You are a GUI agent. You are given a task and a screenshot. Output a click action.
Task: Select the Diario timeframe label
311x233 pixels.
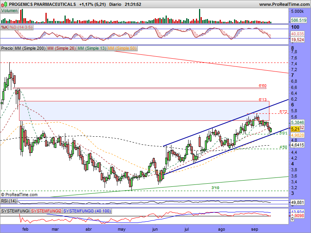115,4
